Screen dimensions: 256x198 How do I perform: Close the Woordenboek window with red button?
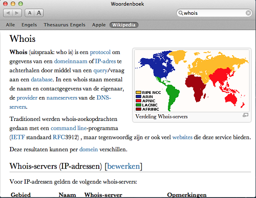click(5, 4)
